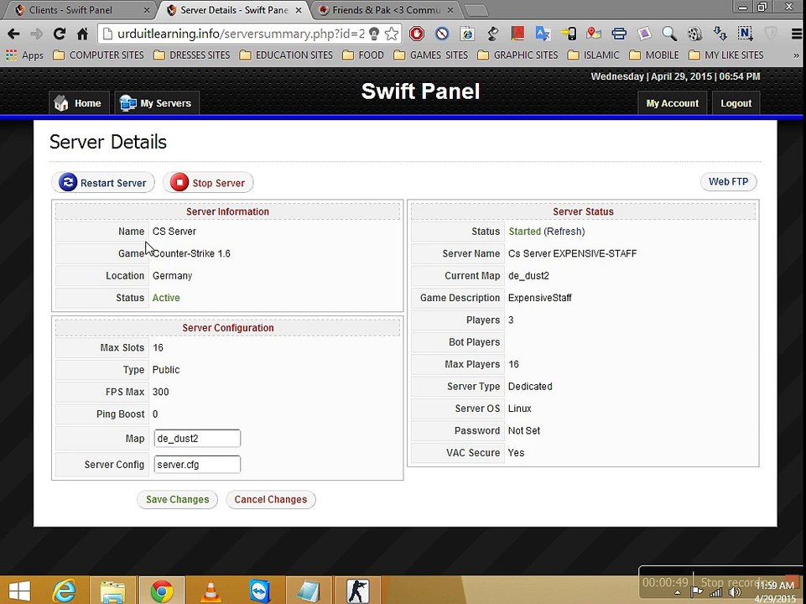This screenshot has width=806, height=604.
Task: Close the Friends & Pak tab
Action: tap(450, 10)
